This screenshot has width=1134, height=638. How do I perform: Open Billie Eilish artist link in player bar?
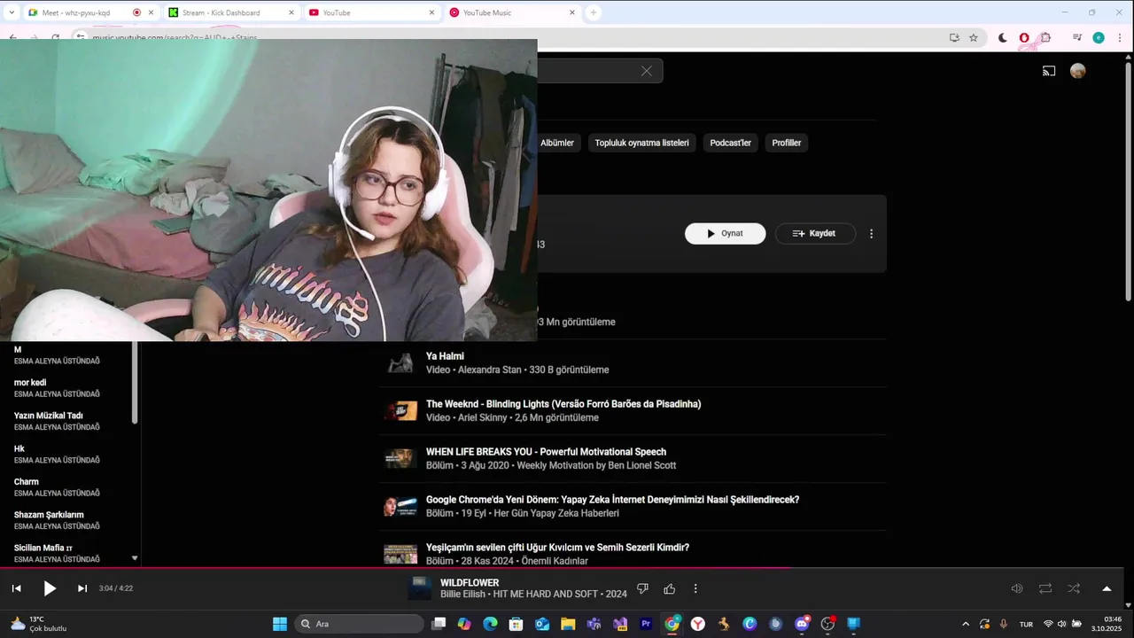point(463,594)
